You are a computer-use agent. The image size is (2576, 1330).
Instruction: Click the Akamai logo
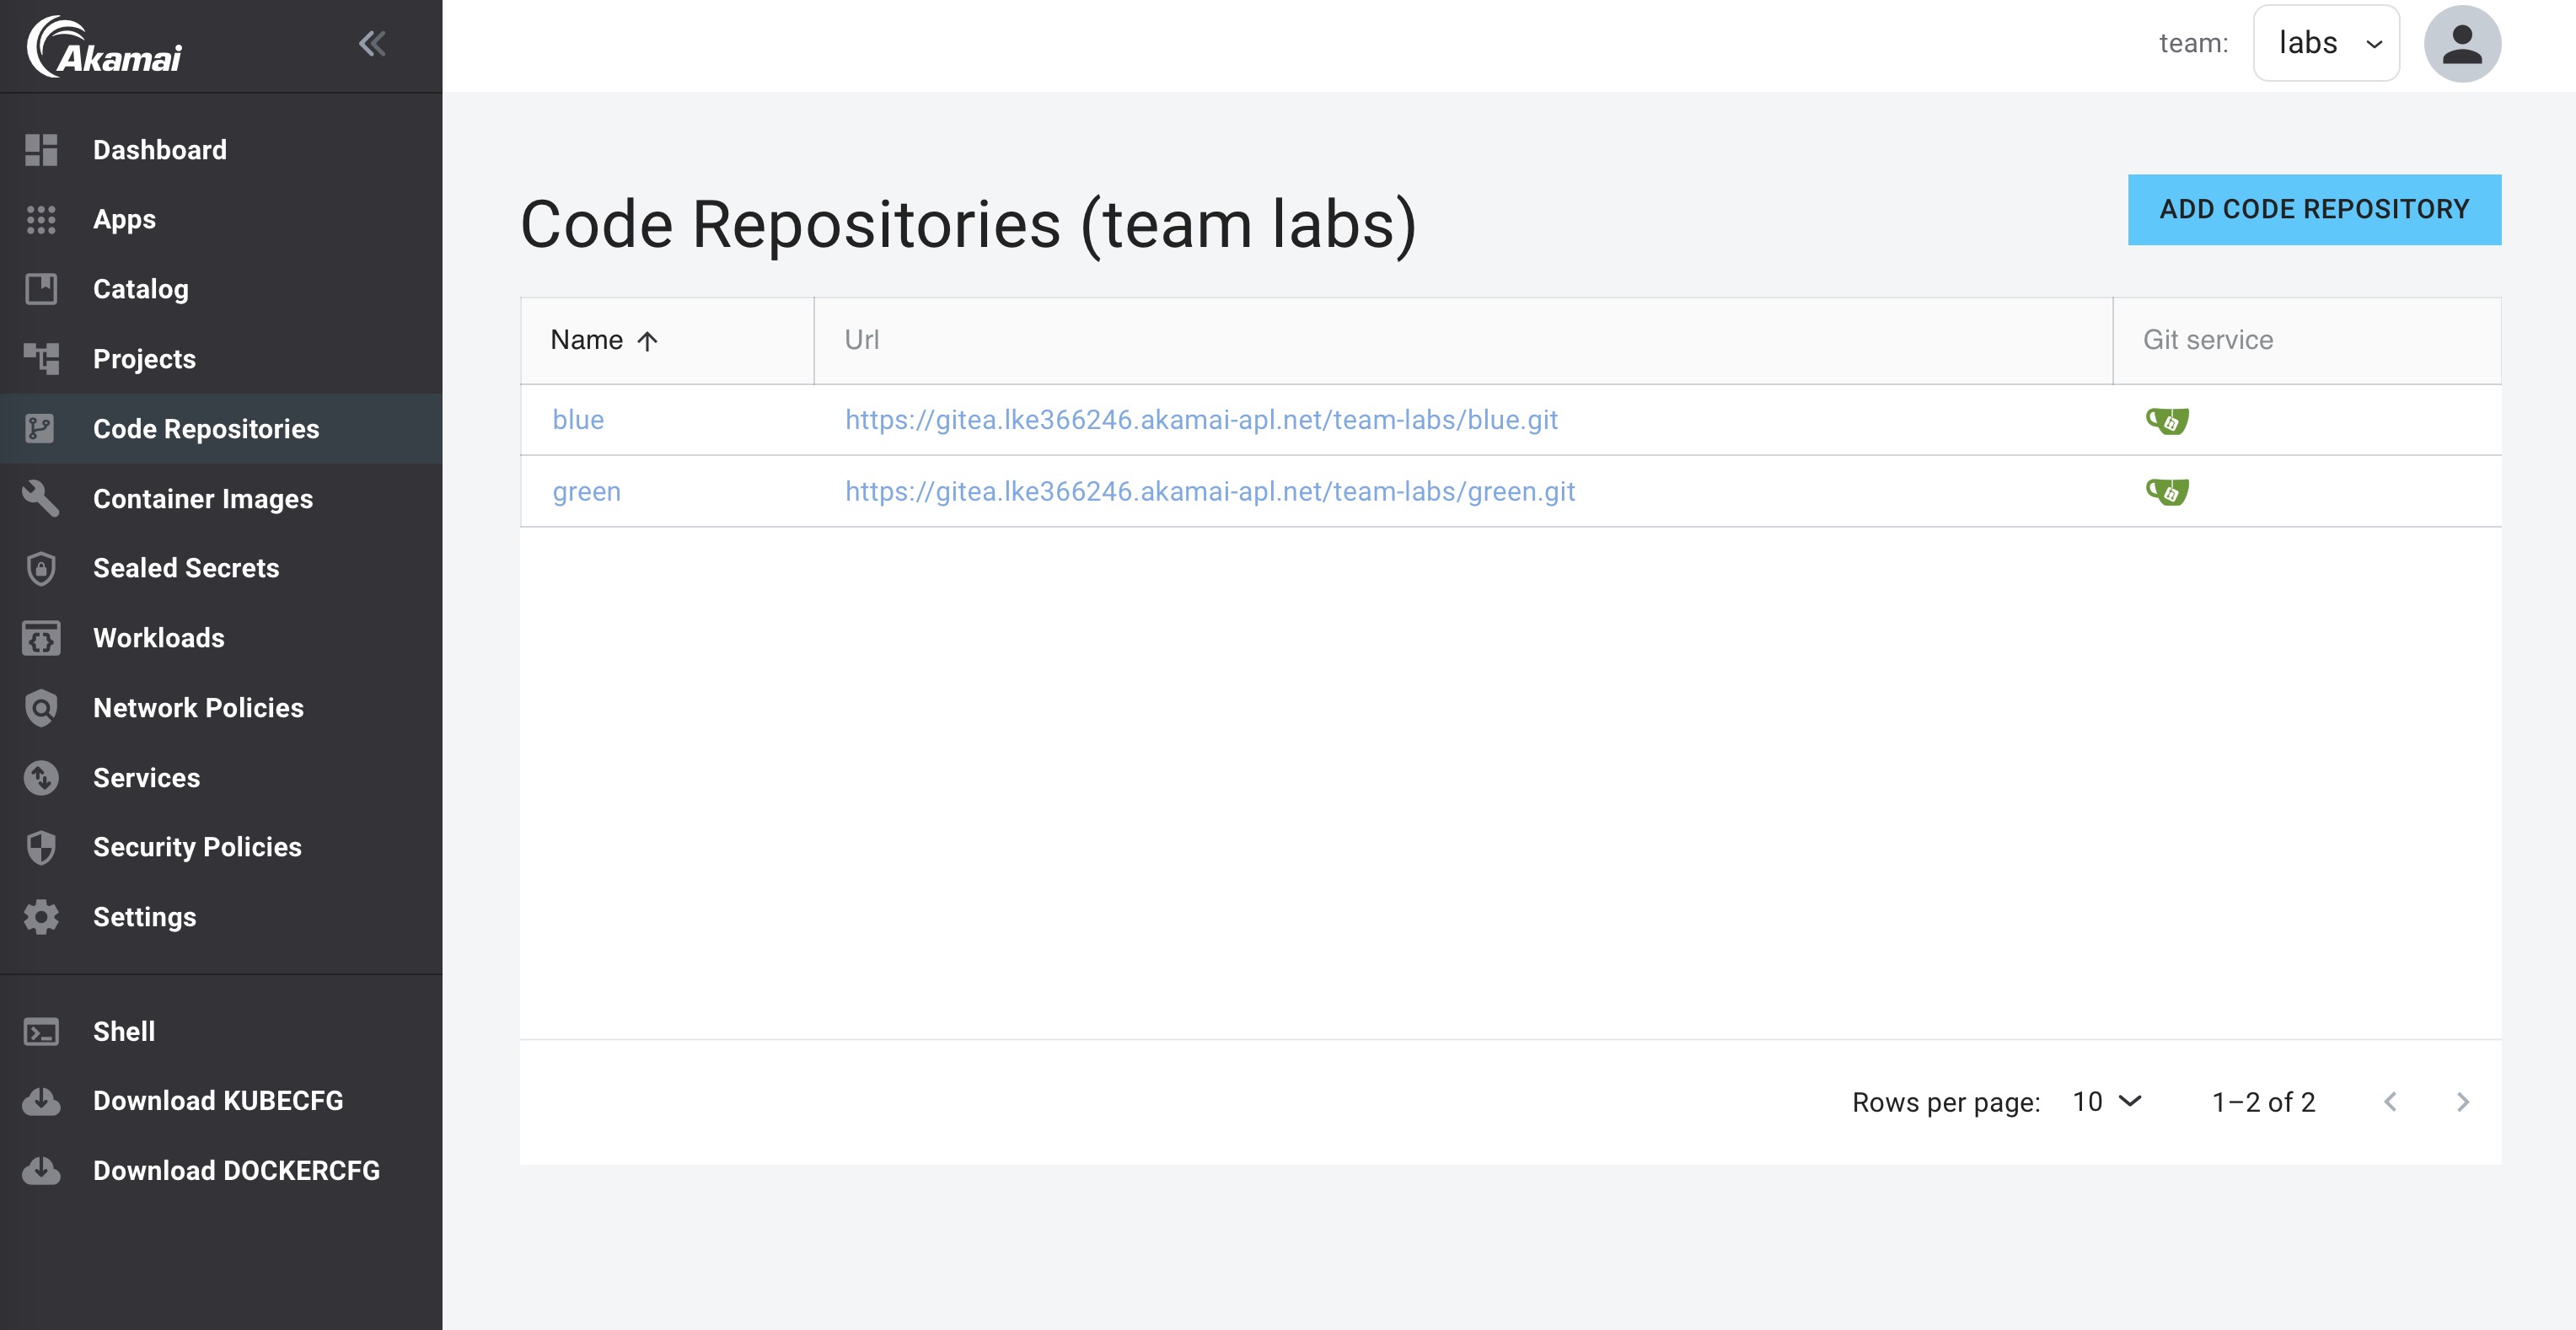pyautogui.click(x=105, y=47)
